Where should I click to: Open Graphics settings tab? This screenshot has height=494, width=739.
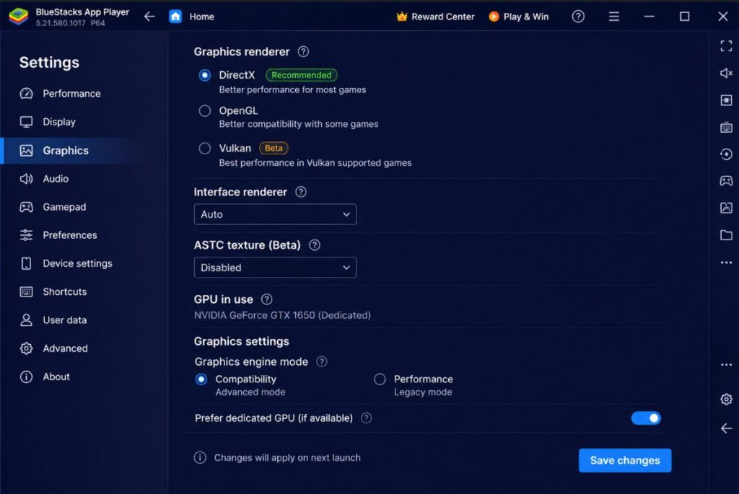[84, 151]
